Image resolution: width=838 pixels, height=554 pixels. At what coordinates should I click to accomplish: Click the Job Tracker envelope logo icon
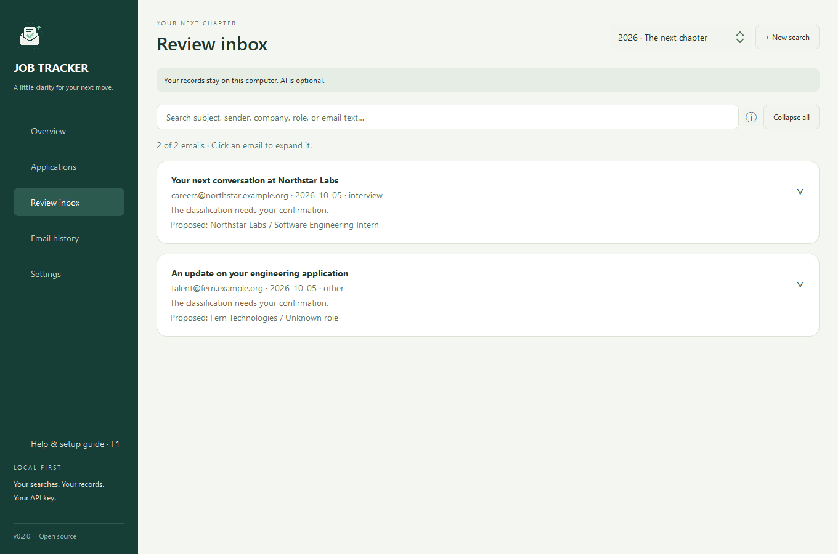coord(30,36)
